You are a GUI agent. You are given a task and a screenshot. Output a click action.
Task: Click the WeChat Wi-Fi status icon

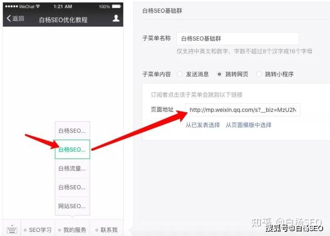38,6
